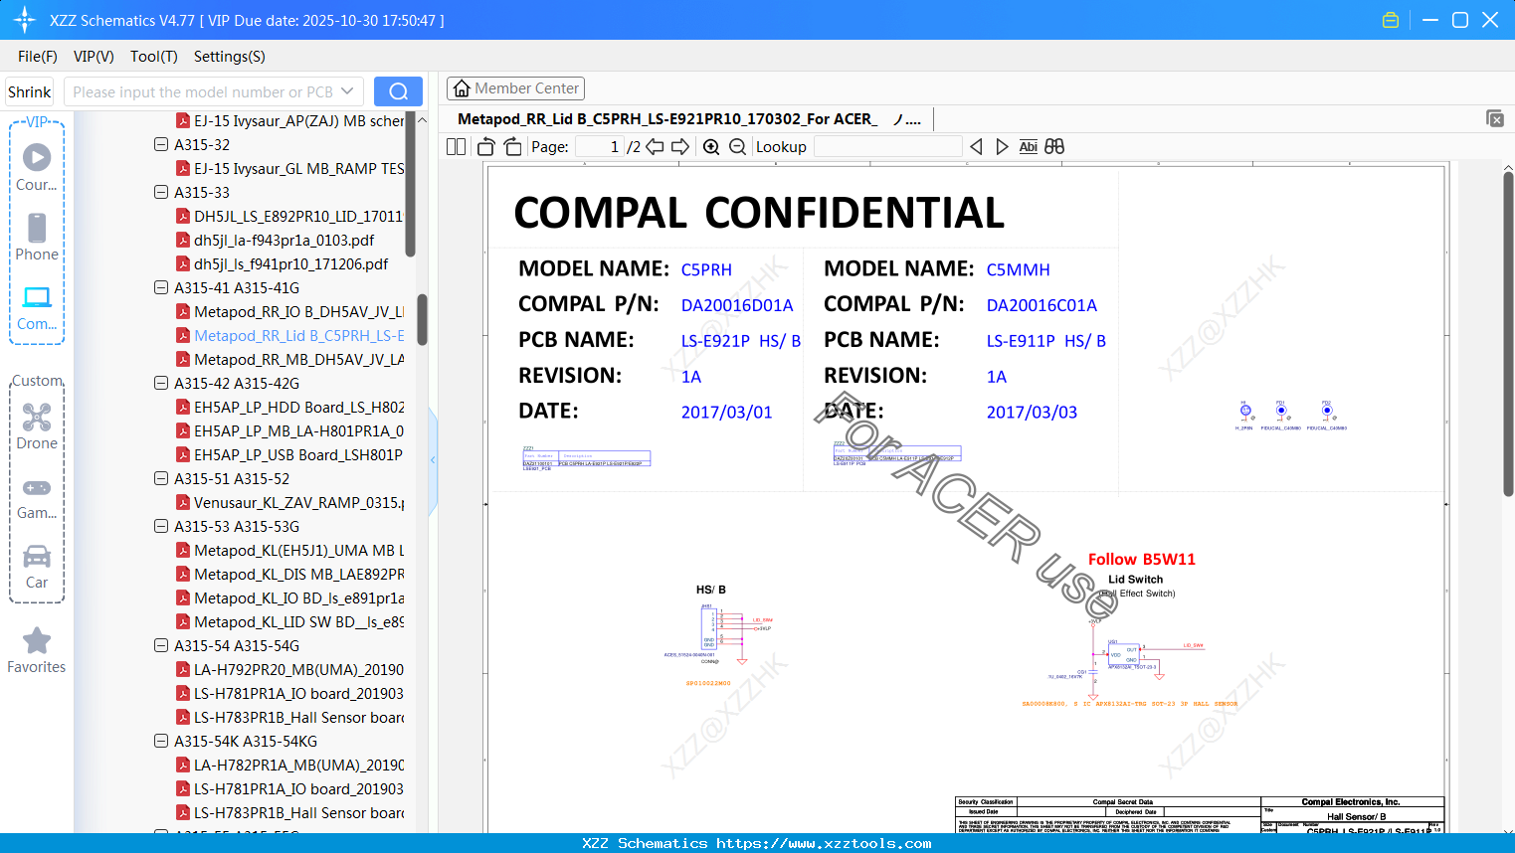This screenshot has height=853, width=1515.
Task: Click the Lookup text field
Action: tap(888, 147)
